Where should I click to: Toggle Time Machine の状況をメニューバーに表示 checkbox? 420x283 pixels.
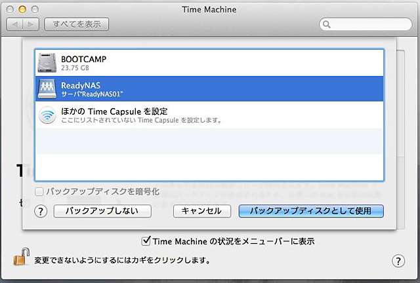coord(146,241)
